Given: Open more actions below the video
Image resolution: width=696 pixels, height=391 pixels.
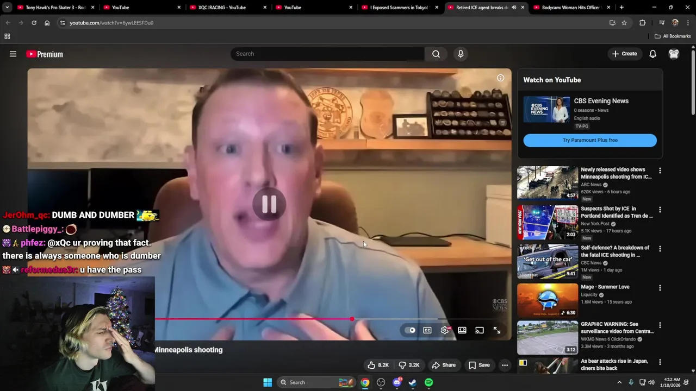Looking at the screenshot, I should pos(505,365).
